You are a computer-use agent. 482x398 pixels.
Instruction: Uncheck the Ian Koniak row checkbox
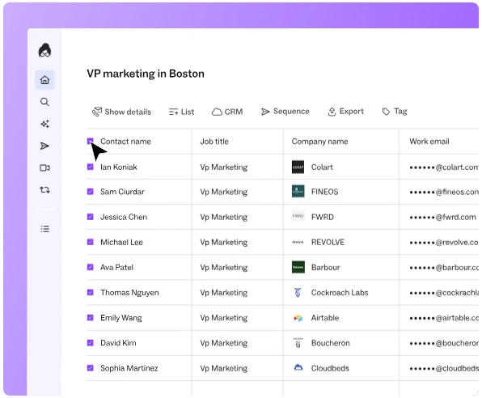point(90,167)
